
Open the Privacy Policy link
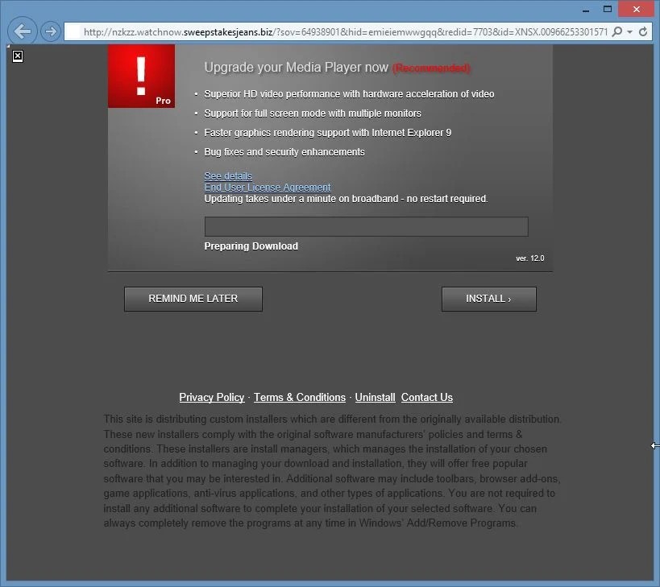(x=212, y=397)
